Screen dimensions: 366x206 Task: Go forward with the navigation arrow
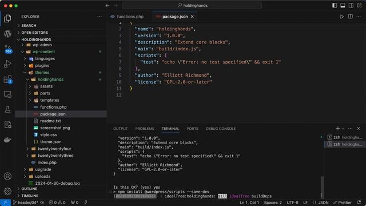pos(116,5)
